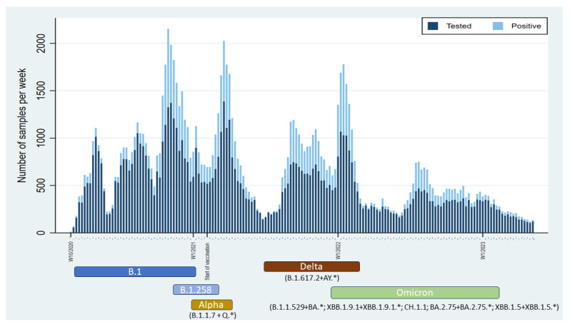Viewport: 570px width, 327px height.
Task: Click the (B.1.617.2+AY.*) lineage text
Action: pyautogui.click(x=312, y=278)
